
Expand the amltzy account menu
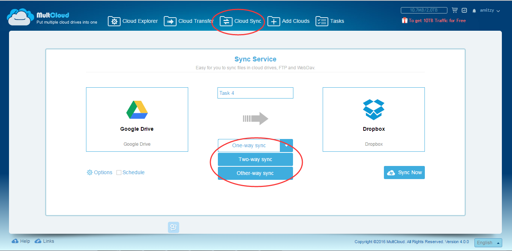coord(490,10)
